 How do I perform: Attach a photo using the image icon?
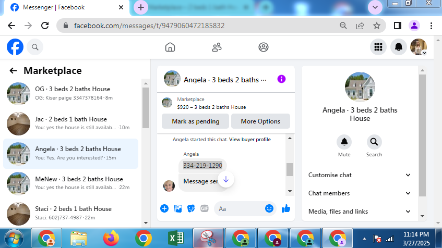(178, 208)
